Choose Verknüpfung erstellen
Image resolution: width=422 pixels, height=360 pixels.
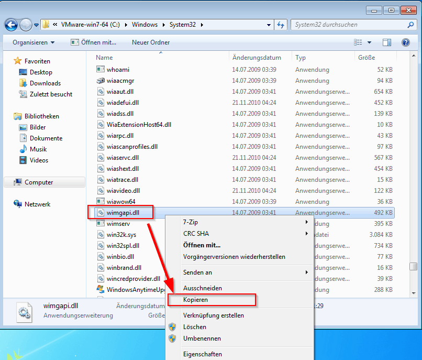(x=240, y=315)
